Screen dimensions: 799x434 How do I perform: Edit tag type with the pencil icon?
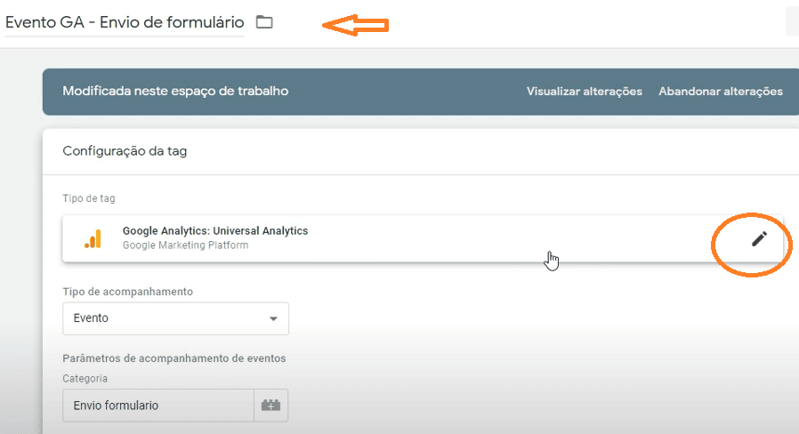coord(759,239)
